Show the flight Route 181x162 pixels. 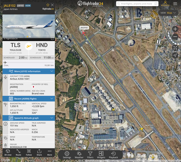pos(18,152)
